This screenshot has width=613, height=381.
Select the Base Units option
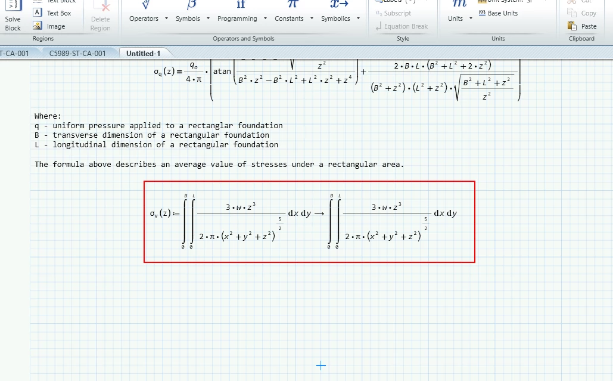click(x=498, y=13)
